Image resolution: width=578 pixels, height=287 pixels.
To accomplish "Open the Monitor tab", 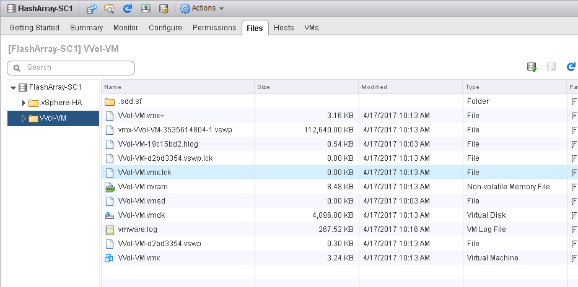I will (126, 28).
